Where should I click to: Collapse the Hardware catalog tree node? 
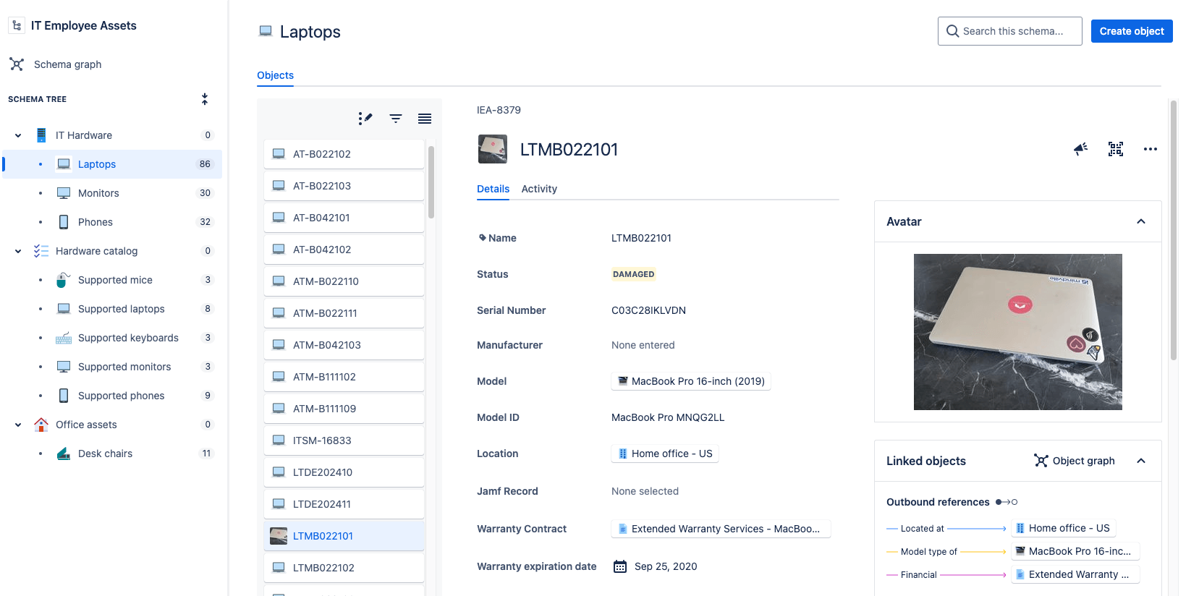tap(18, 251)
